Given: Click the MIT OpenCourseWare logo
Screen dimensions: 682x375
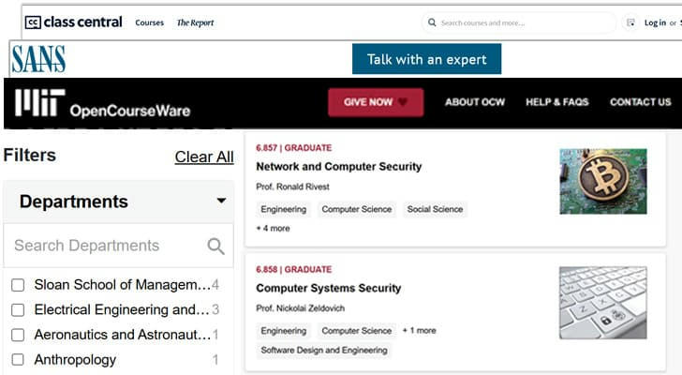Looking at the screenshot, I should [x=102, y=104].
